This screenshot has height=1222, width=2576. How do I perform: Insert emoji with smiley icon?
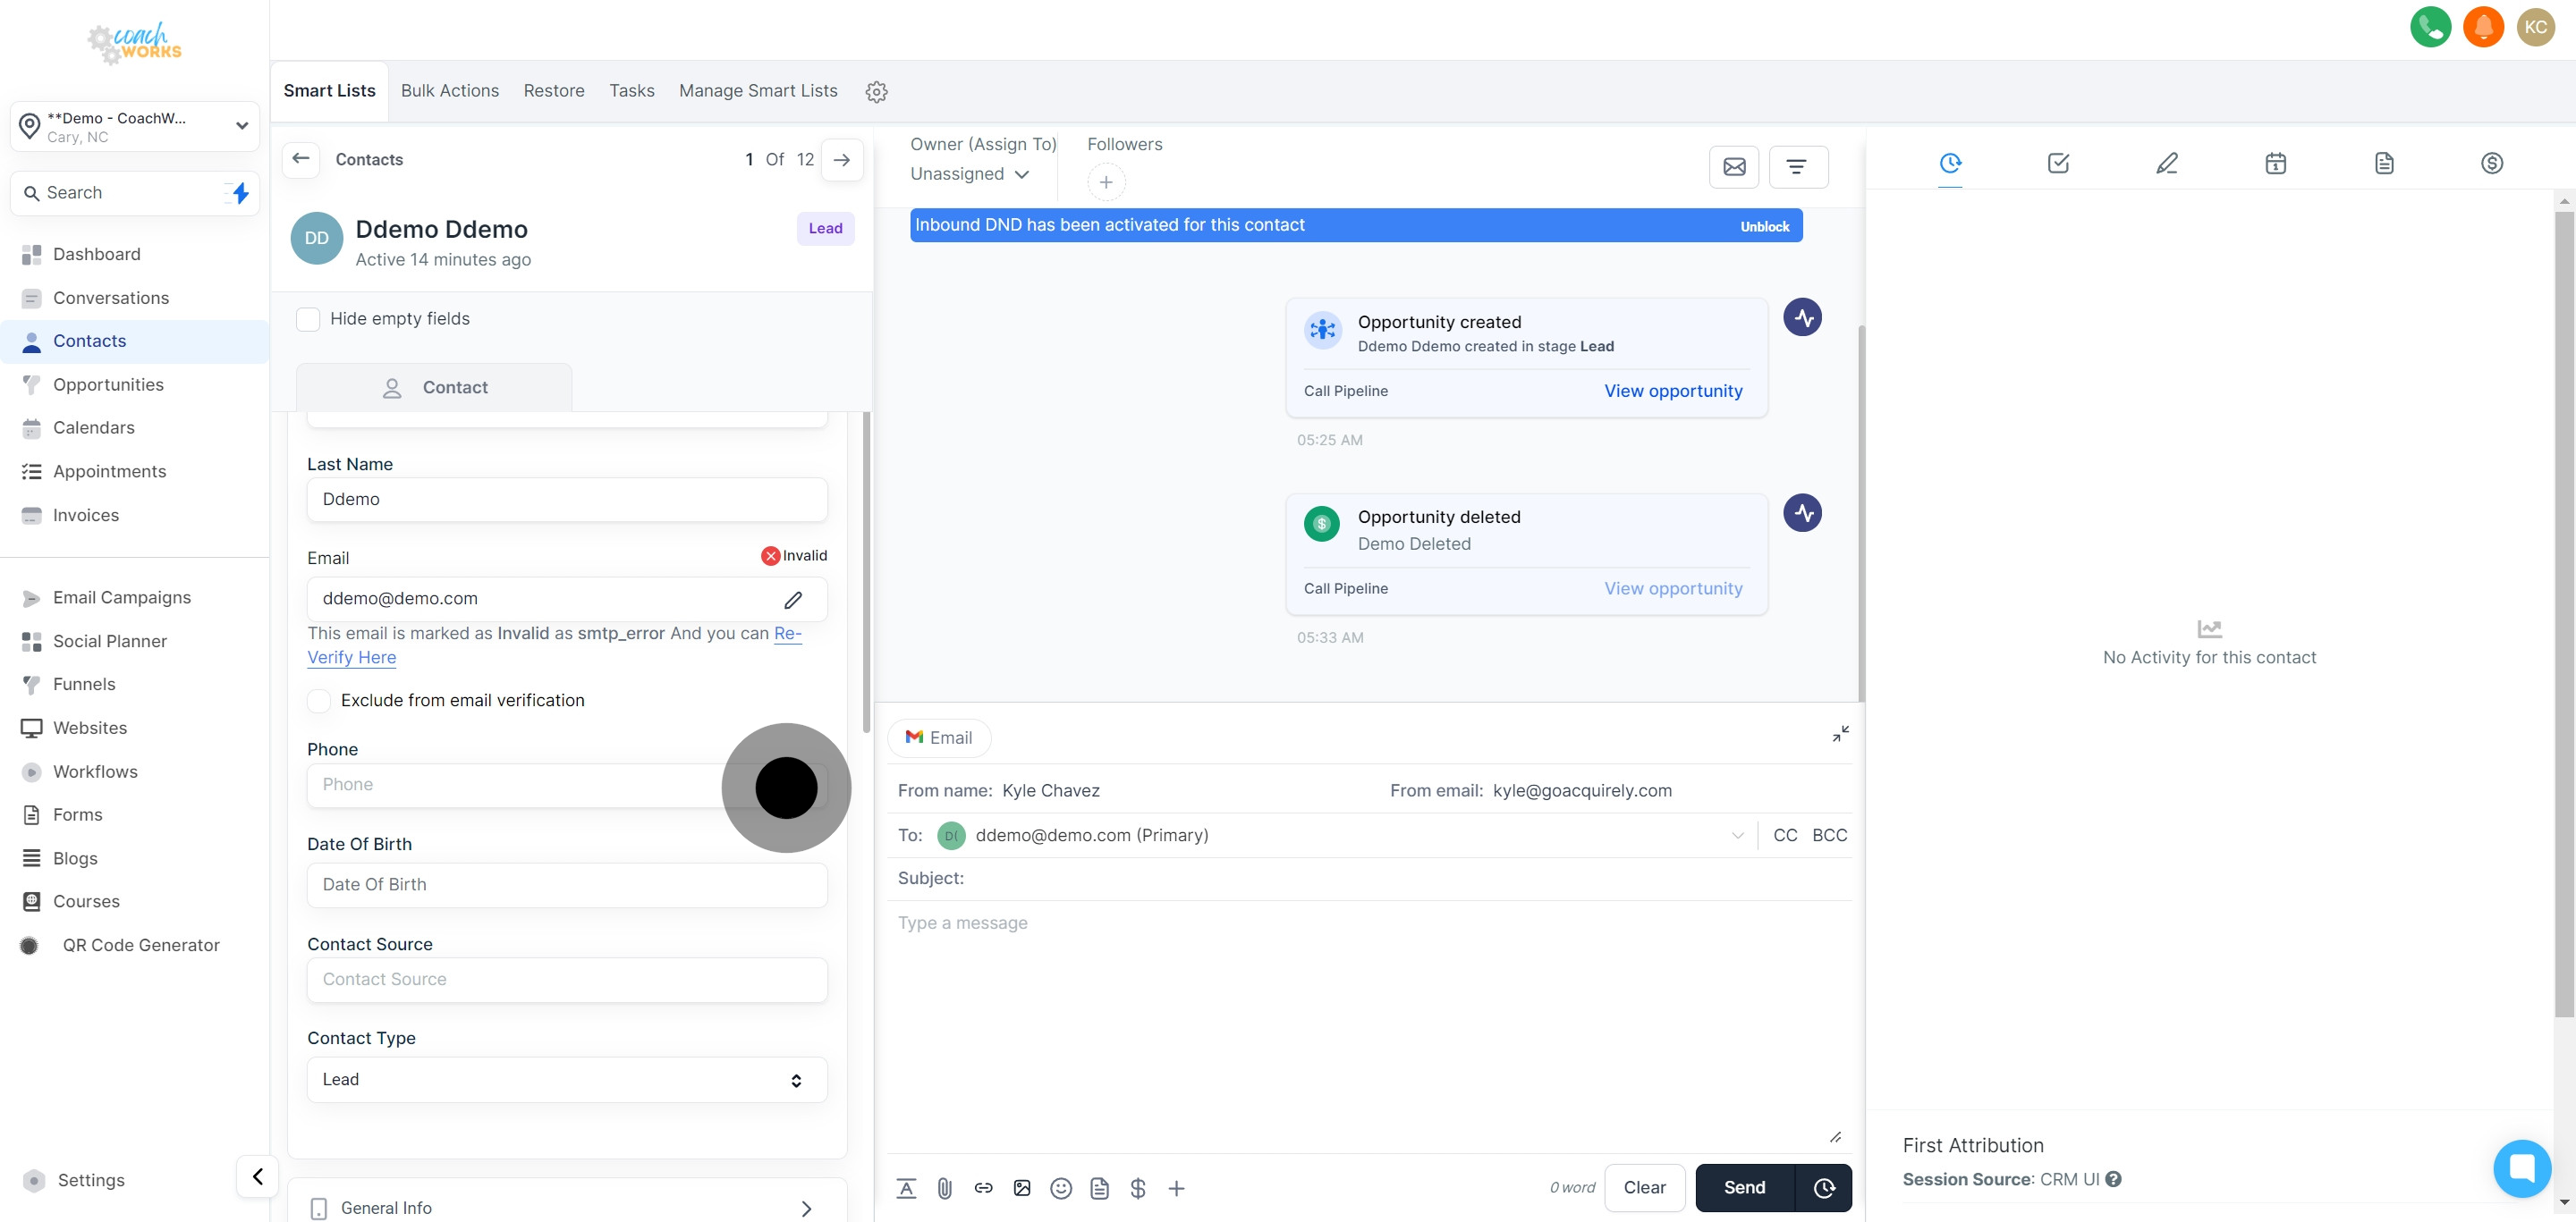pos(1061,1188)
